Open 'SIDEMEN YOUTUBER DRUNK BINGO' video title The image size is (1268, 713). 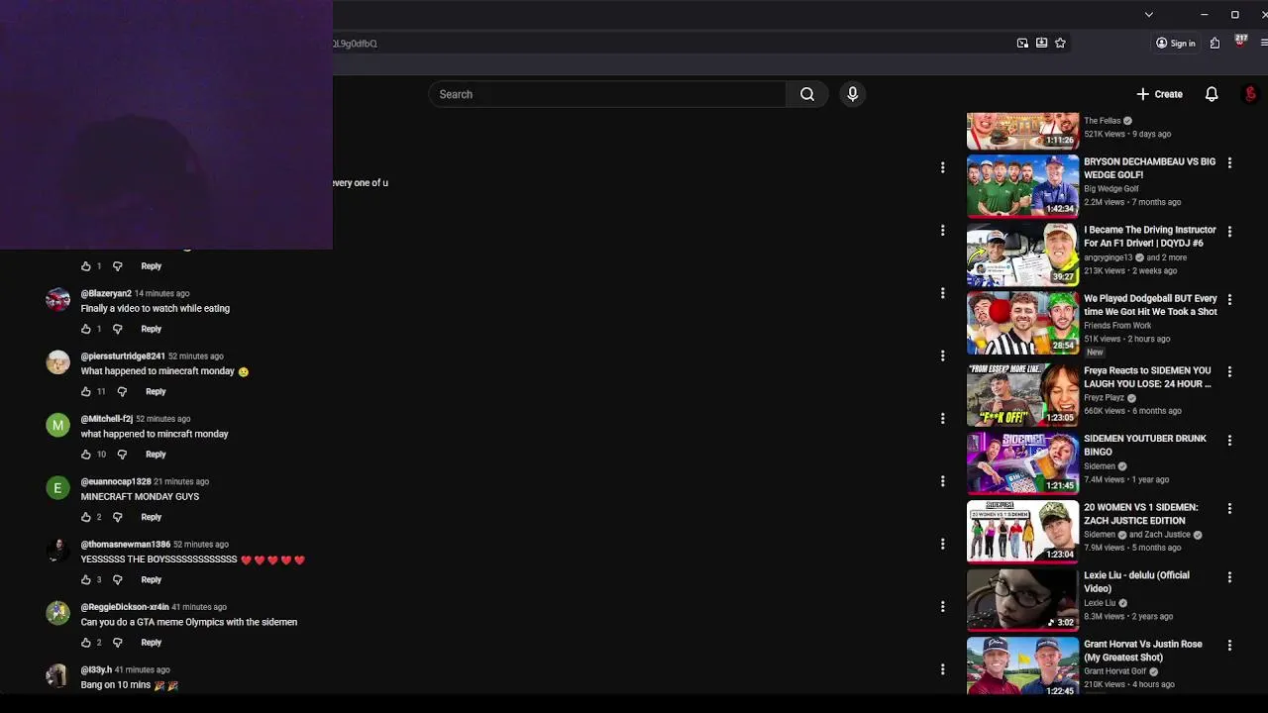point(1145,445)
